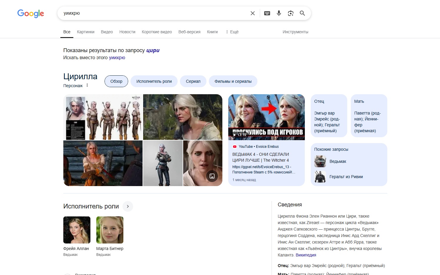Click the YouTube source icon
This screenshot has width=440, height=275.
point(235,147)
